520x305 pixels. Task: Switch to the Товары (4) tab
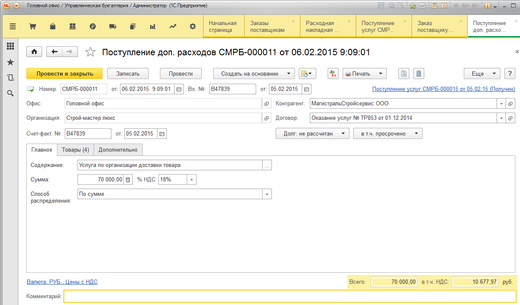point(75,150)
